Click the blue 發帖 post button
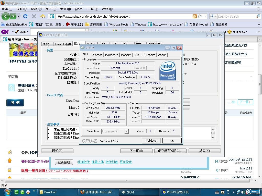 click(x=15, y=103)
